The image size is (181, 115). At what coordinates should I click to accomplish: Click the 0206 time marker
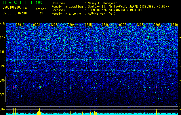click(105, 25)
